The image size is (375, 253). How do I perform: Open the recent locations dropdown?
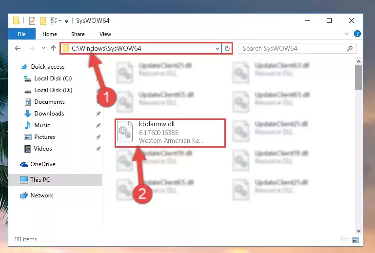coord(43,48)
